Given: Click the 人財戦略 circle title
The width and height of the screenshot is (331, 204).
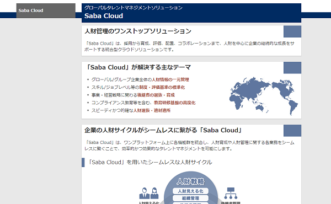Looking at the screenshot, I should [x=191, y=181].
